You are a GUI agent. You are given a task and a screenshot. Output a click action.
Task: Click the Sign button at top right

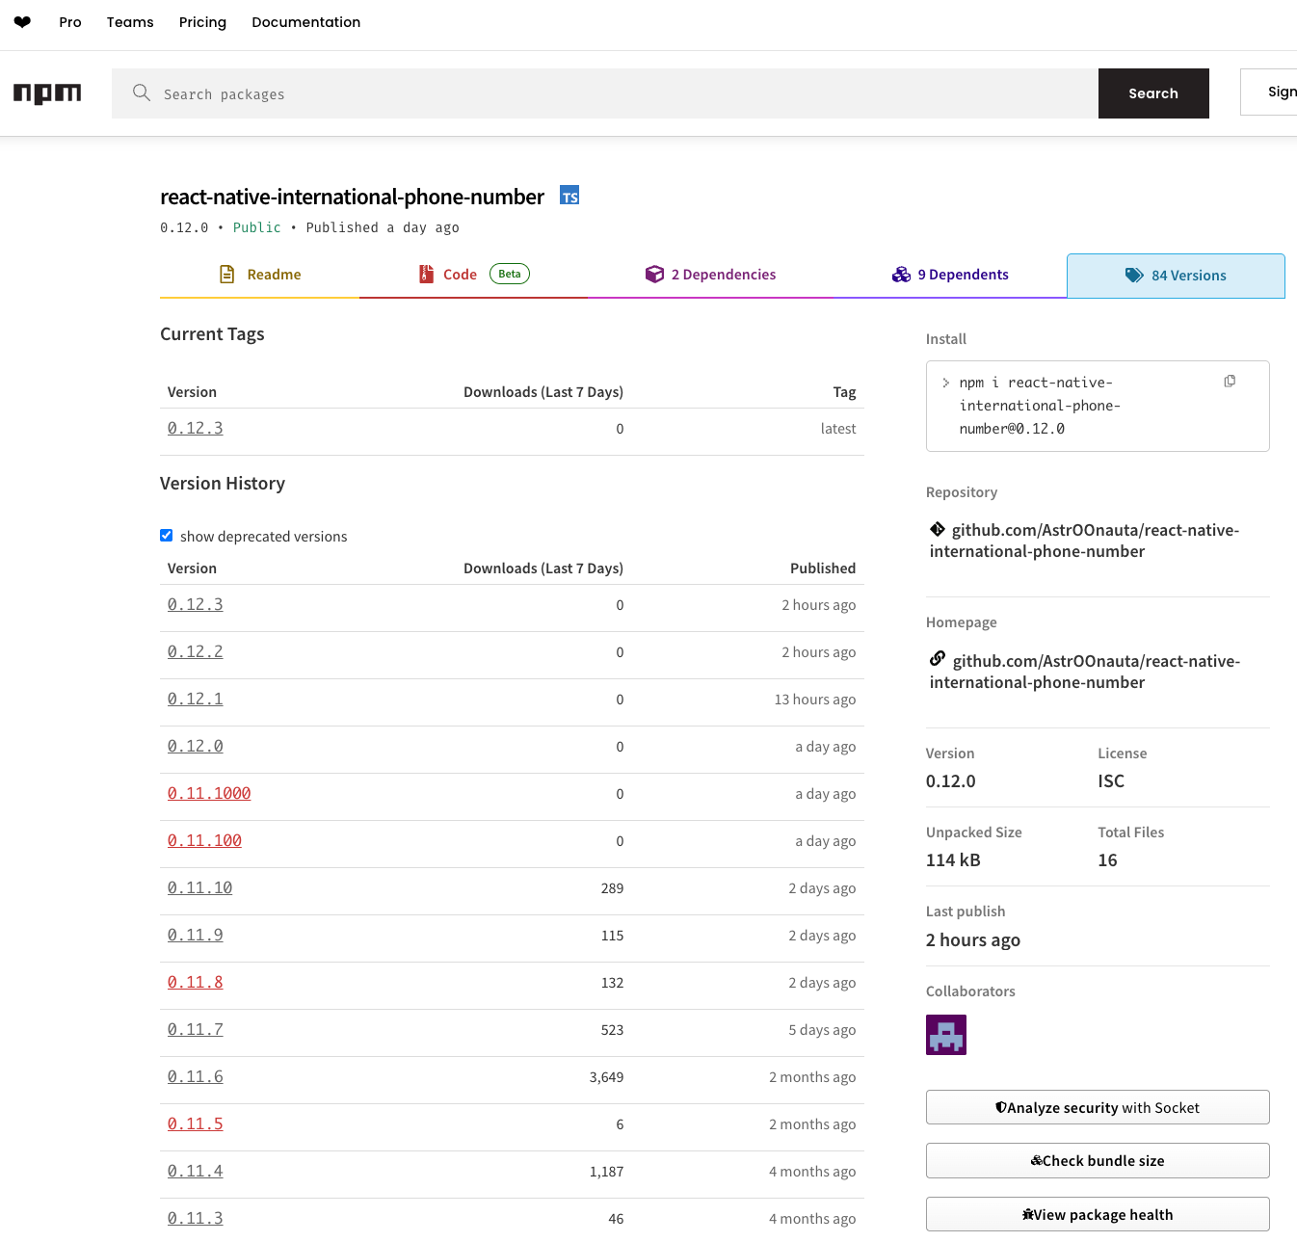pyautogui.click(x=1270, y=92)
